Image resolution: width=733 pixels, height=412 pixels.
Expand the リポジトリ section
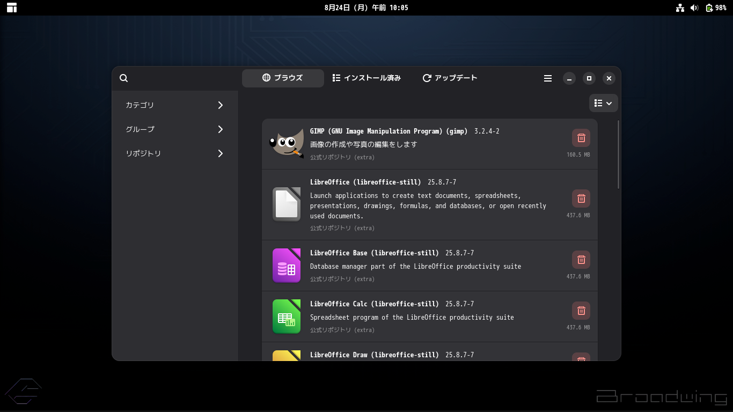(x=175, y=153)
